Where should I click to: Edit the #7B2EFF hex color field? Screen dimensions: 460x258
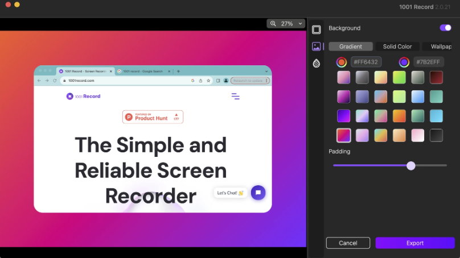click(429, 62)
